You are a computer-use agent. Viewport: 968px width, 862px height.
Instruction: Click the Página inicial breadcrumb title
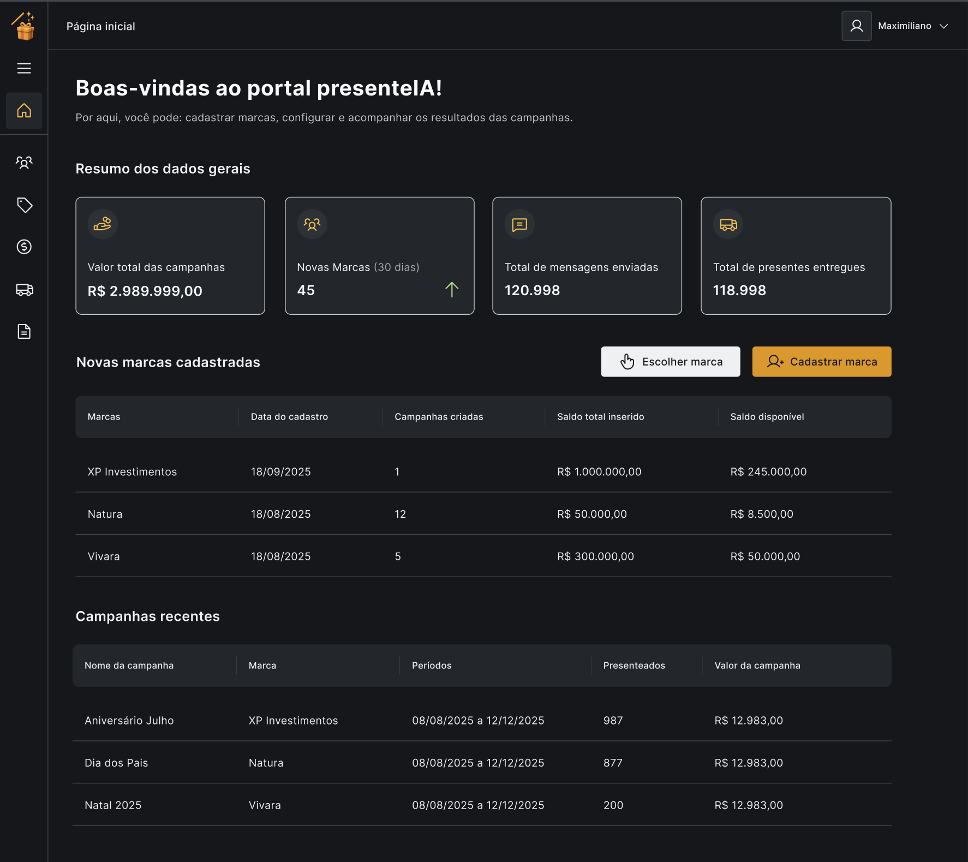(101, 26)
